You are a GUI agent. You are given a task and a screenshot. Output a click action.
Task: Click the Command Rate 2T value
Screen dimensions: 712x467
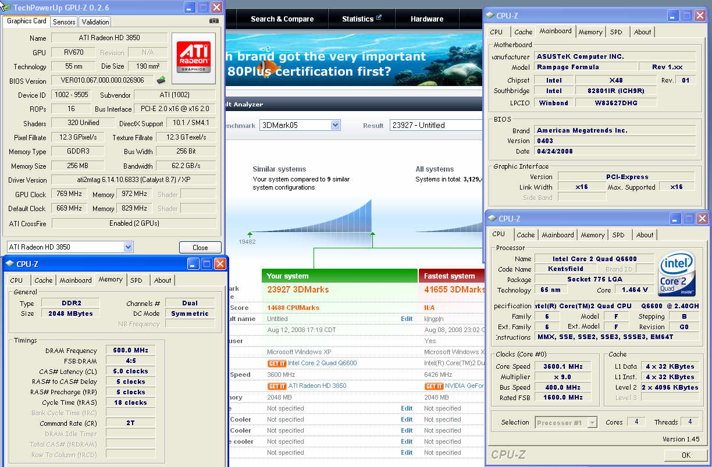[130, 423]
